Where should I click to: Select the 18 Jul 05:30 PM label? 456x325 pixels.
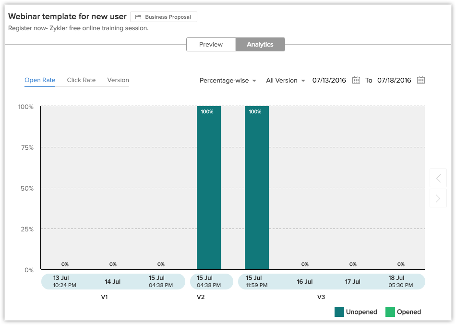pos(400,282)
